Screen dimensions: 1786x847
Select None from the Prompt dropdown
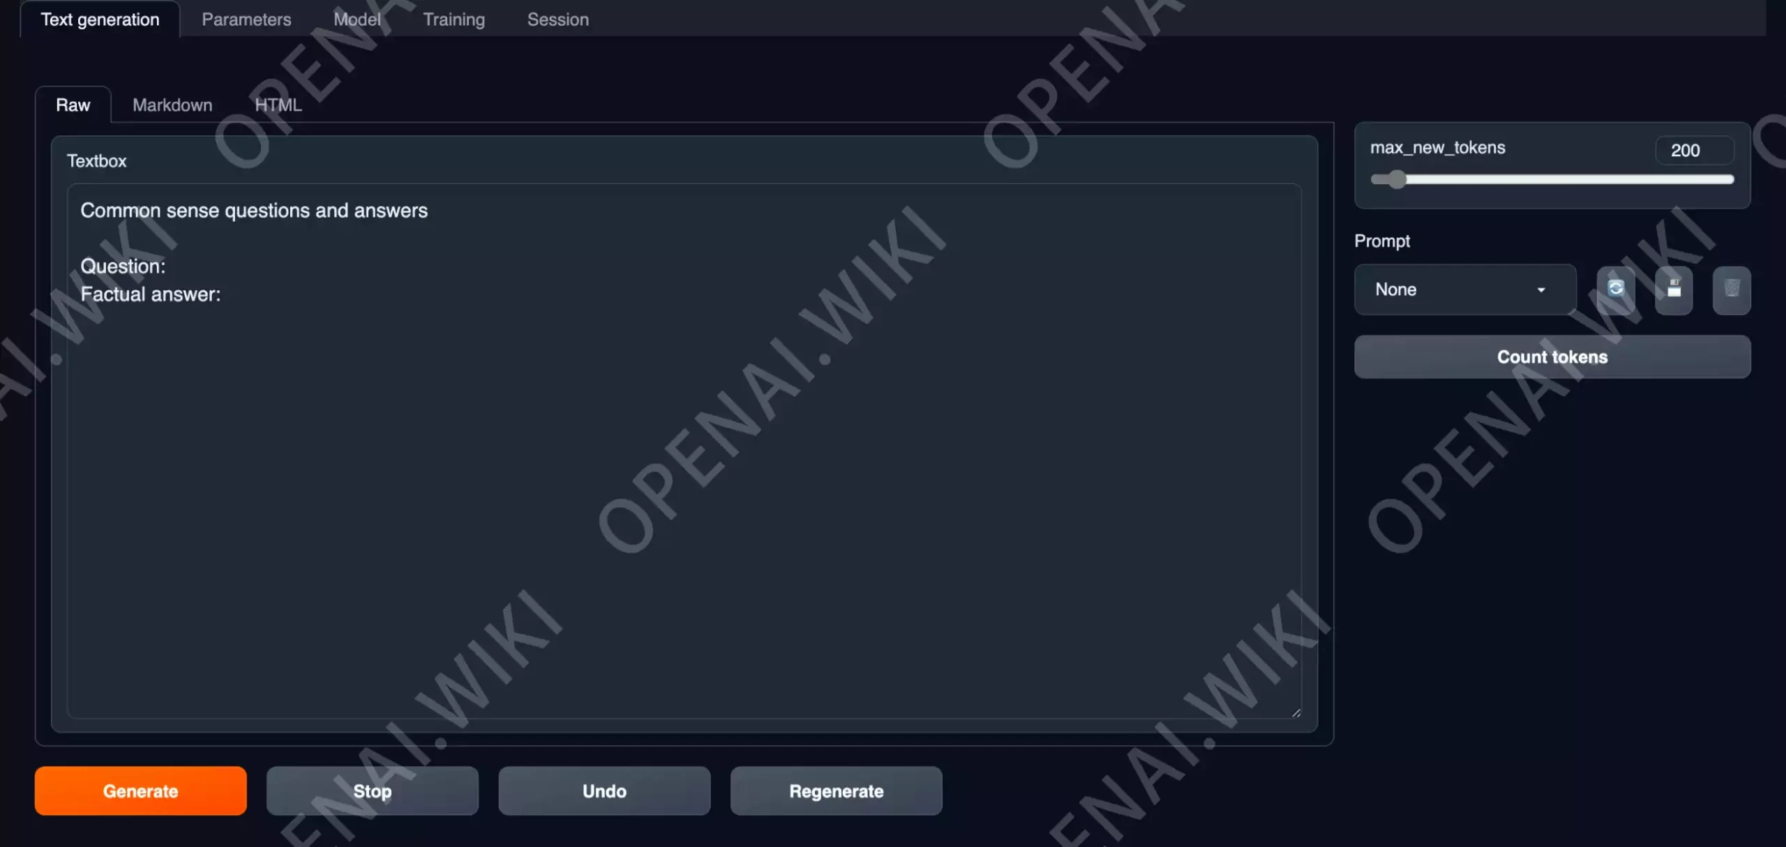[1464, 288]
